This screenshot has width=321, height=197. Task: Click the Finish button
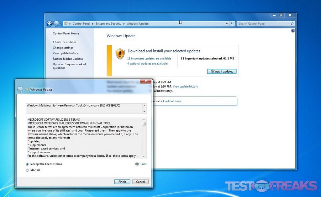pyautogui.click(x=122, y=182)
